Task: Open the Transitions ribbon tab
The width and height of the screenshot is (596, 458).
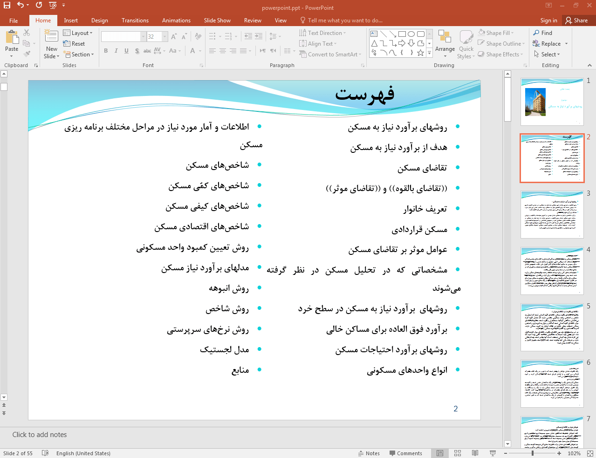Action: click(x=135, y=21)
